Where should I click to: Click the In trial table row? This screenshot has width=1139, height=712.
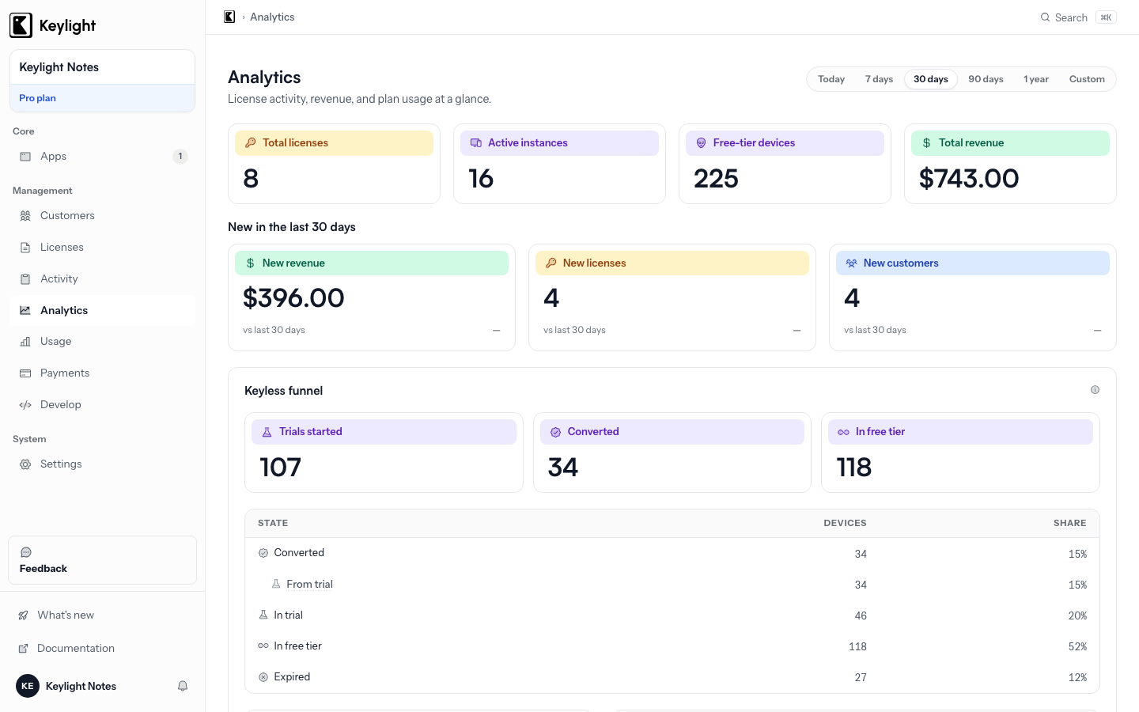point(672,615)
